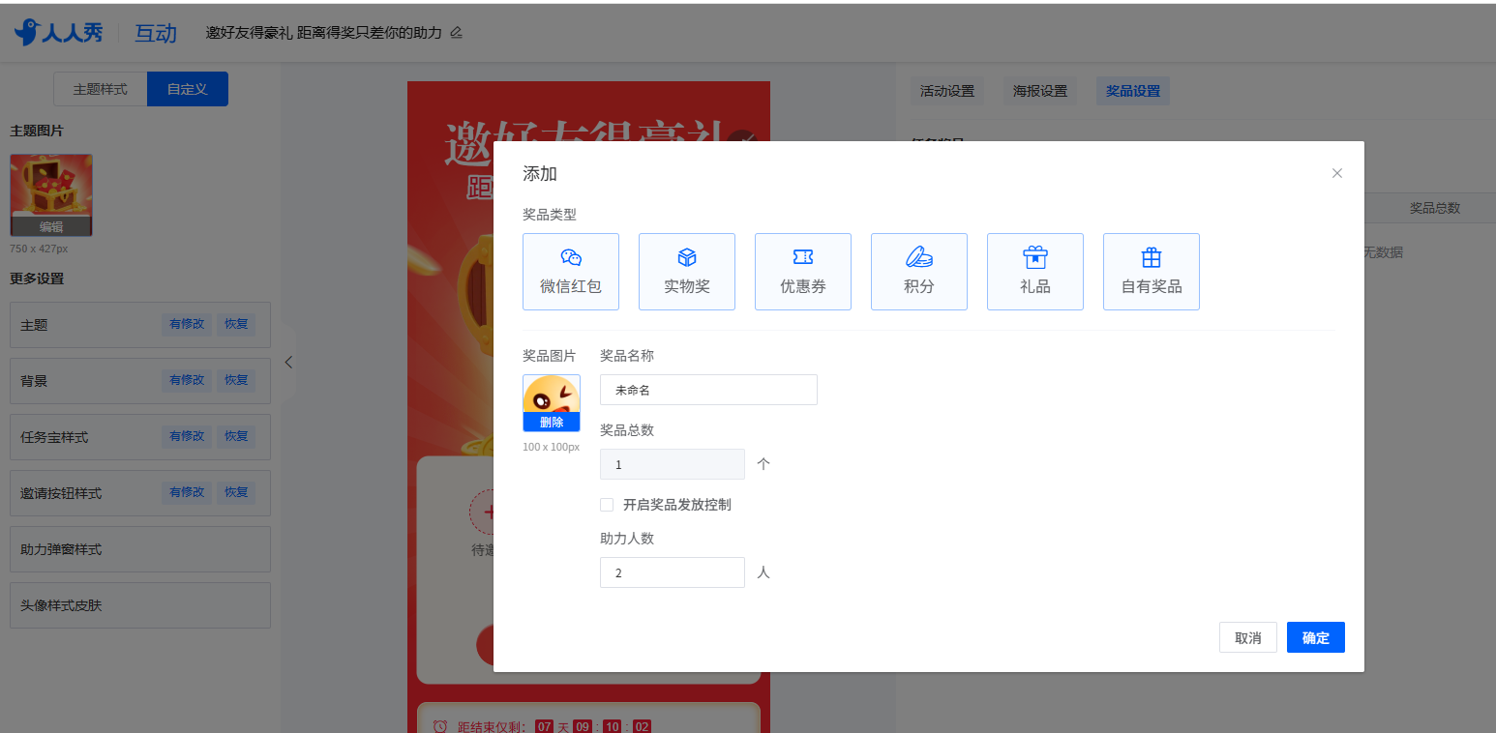Expand the 头像样式皮肤 settings row

139,605
